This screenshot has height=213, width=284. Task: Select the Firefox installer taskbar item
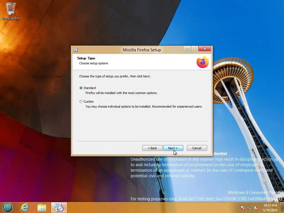[x=59, y=207]
